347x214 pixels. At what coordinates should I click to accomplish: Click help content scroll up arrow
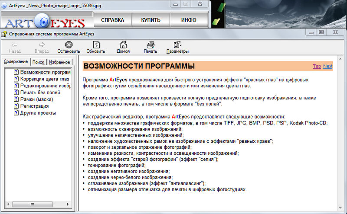pyautogui.click(x=340, y=59)
